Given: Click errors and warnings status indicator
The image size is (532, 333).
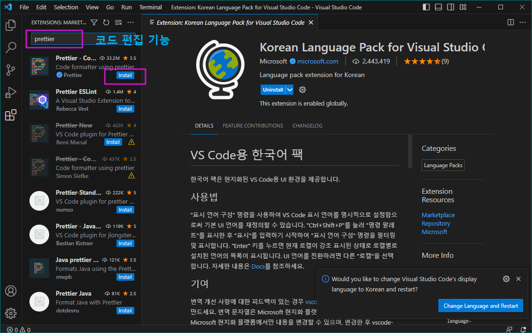Looking at the screenshot, I should coord(19,330).
